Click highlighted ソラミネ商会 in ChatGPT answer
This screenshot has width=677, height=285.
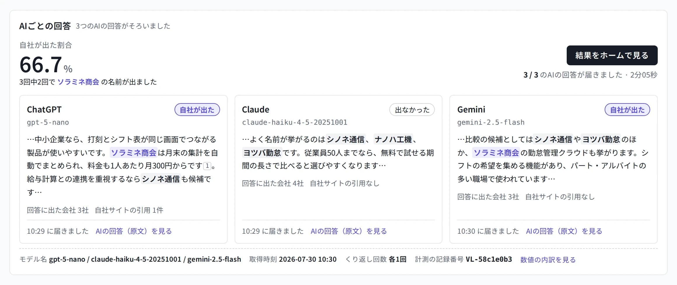point(134,153)
